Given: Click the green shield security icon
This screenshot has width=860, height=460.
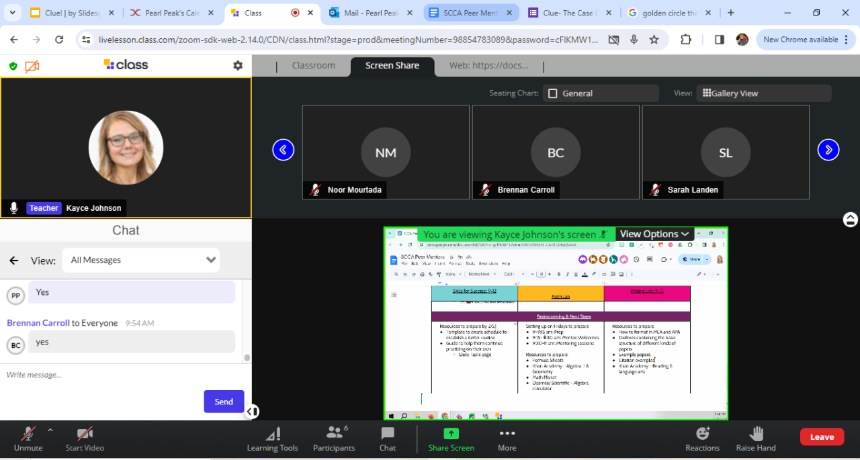Looking at the screenshot, I should [x=13, y=66].
